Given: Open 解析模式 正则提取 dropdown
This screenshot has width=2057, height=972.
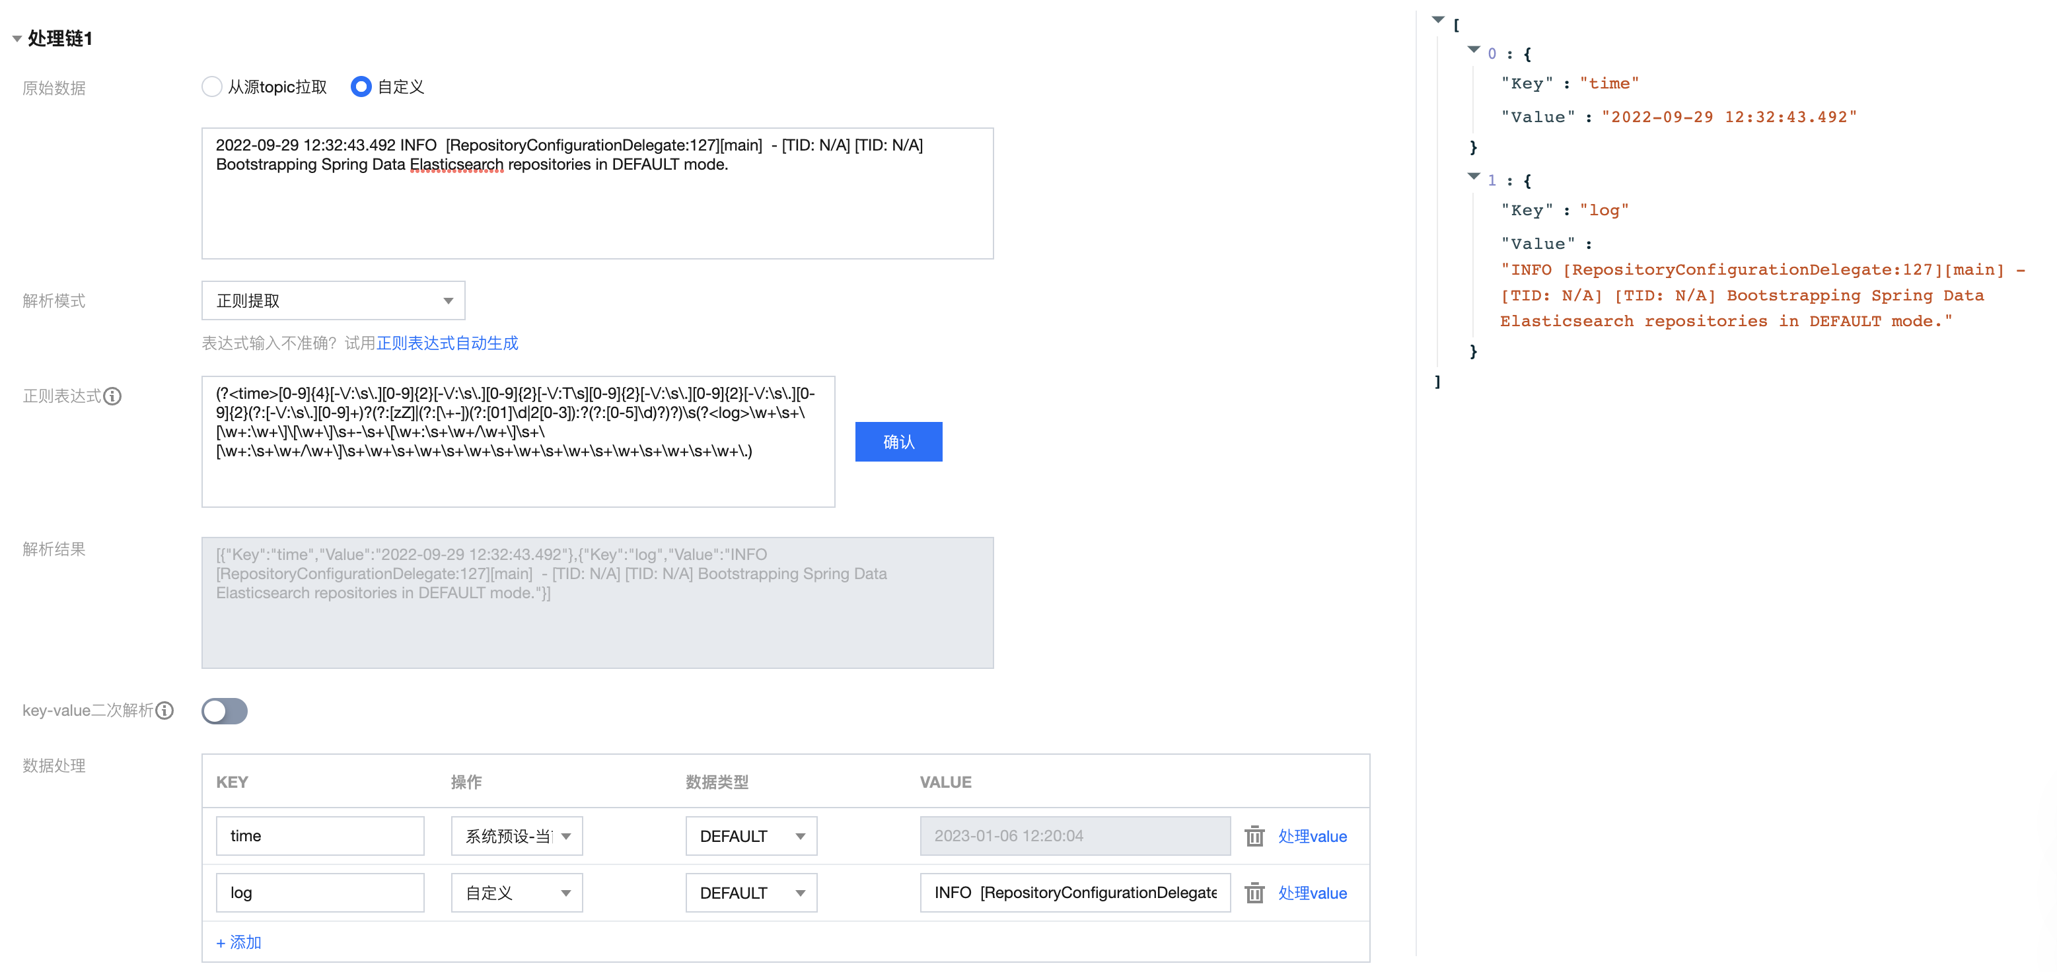Looking at the screenshot, I should tap(333, 301).
